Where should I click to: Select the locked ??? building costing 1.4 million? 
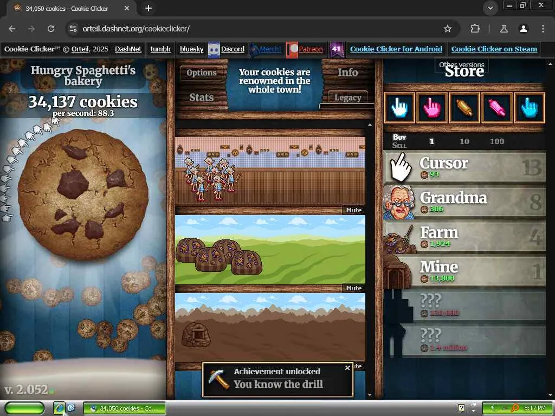464,340
